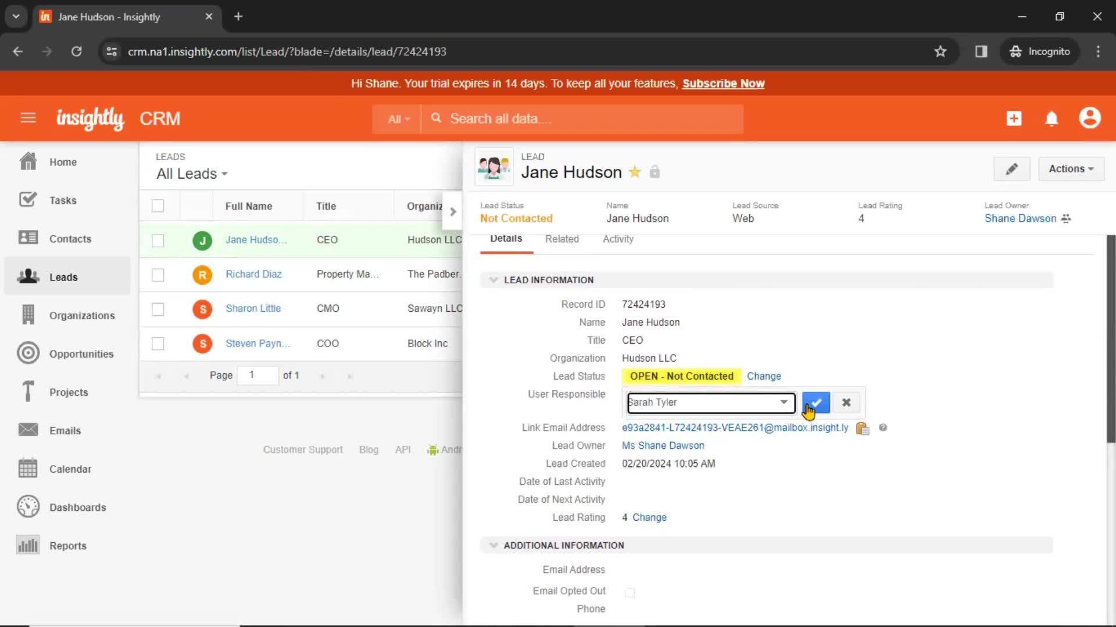
Task: Reload the browser page
Action: (x=76, y=51)
